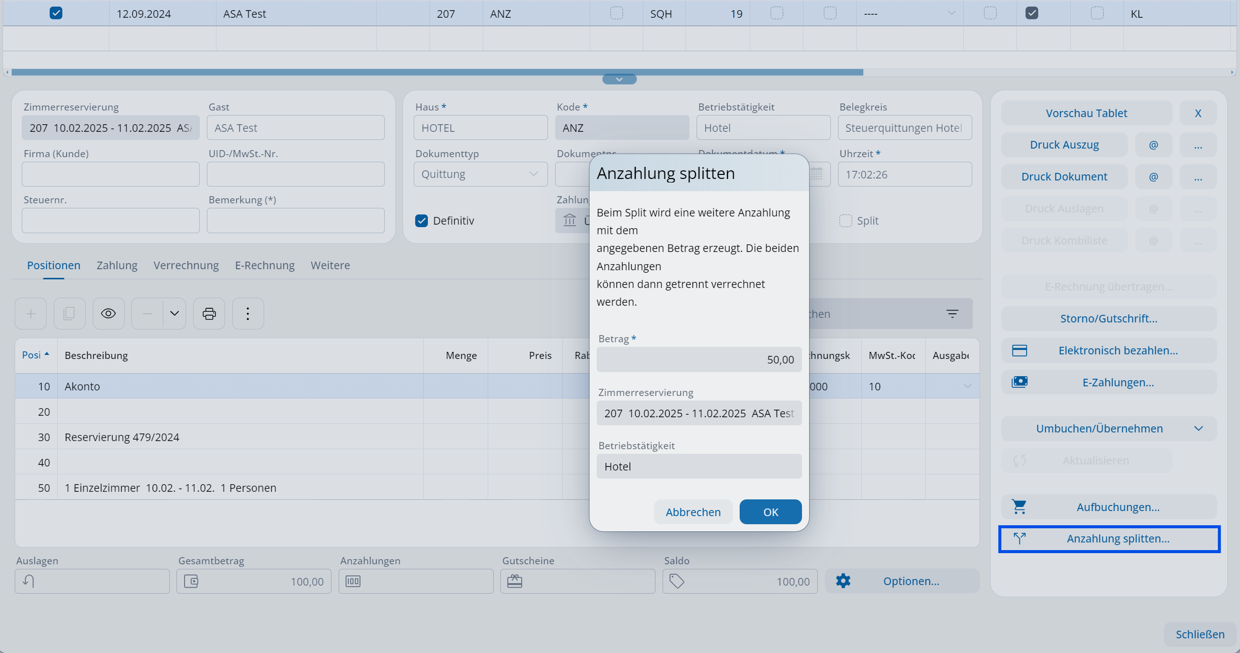The image size is (1240, 653).
Task: Click the credit card Elektronisch bezahlen icon
Action: (1019, 350)
